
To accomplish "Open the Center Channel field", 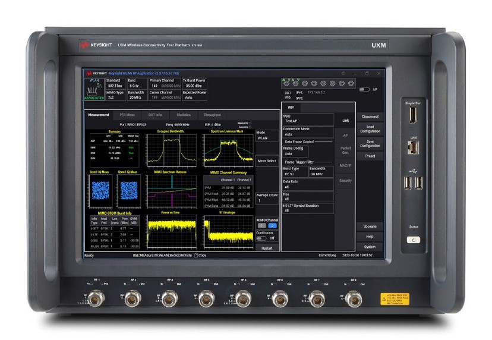I will [165, 95].
